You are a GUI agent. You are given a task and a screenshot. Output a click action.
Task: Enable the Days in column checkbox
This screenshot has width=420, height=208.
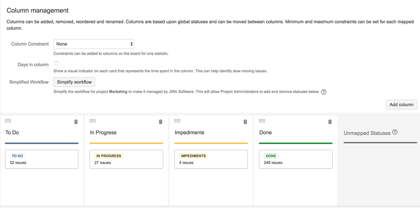(x=56, y=63)
